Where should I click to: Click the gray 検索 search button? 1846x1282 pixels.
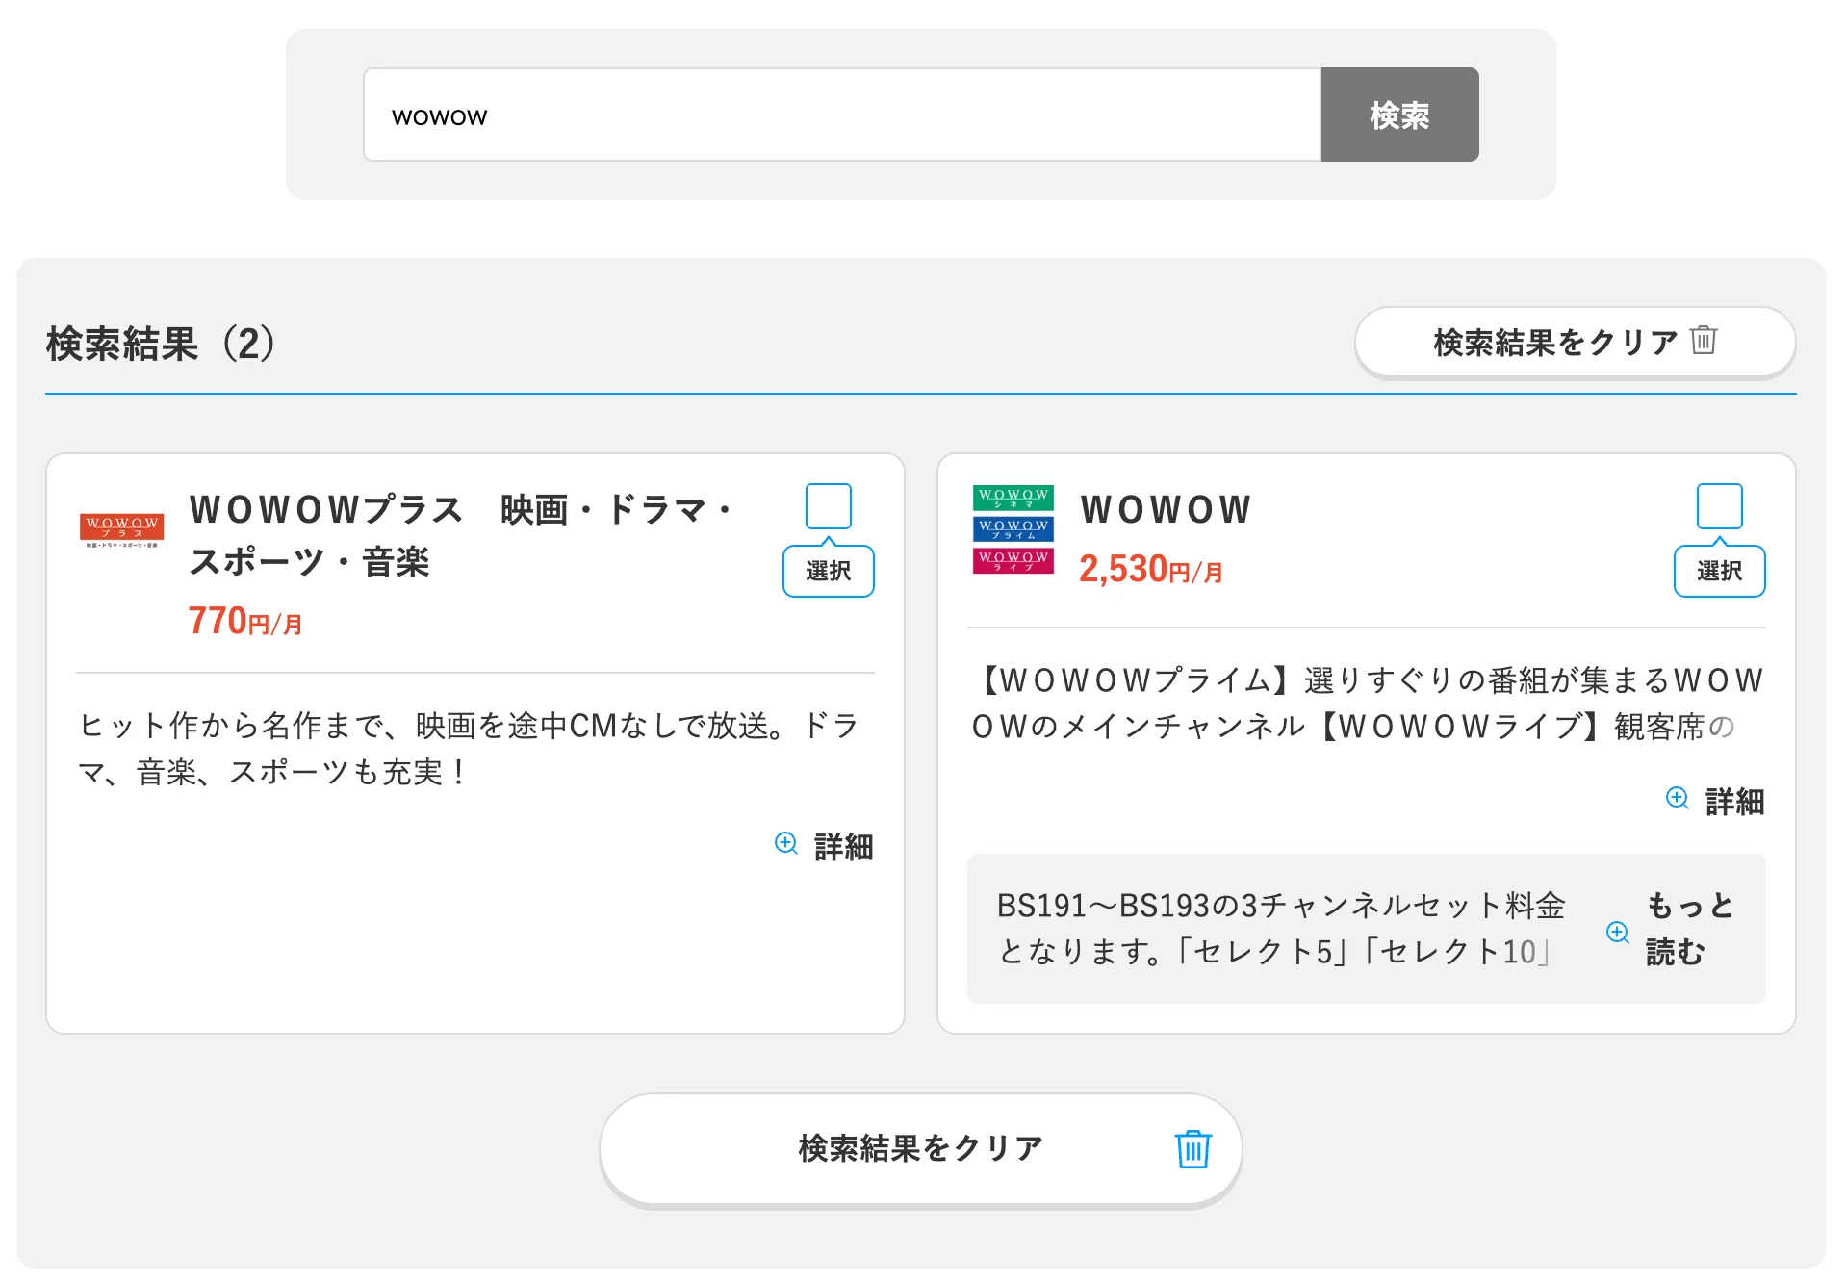coord(1399,115)
